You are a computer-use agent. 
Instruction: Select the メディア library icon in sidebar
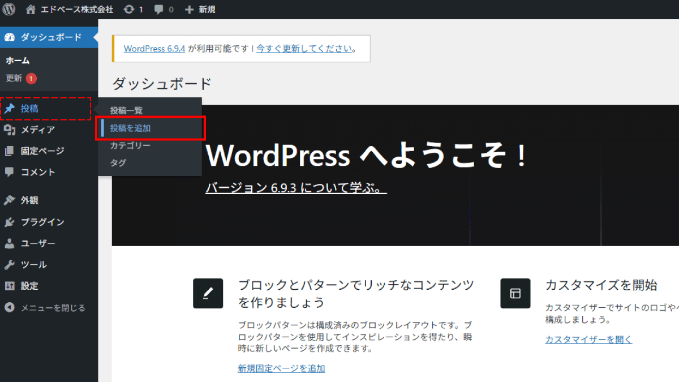[10, 129]
